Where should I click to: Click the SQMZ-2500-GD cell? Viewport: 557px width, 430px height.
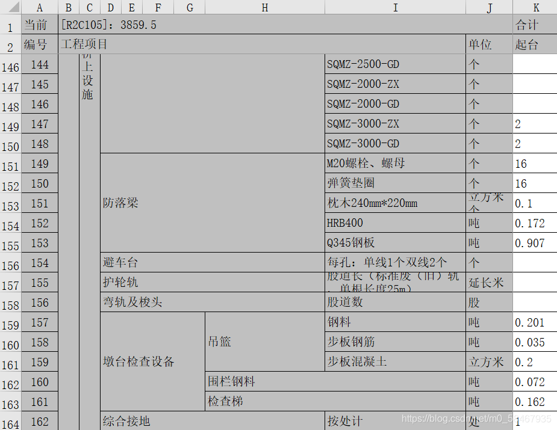coord(396,64)
